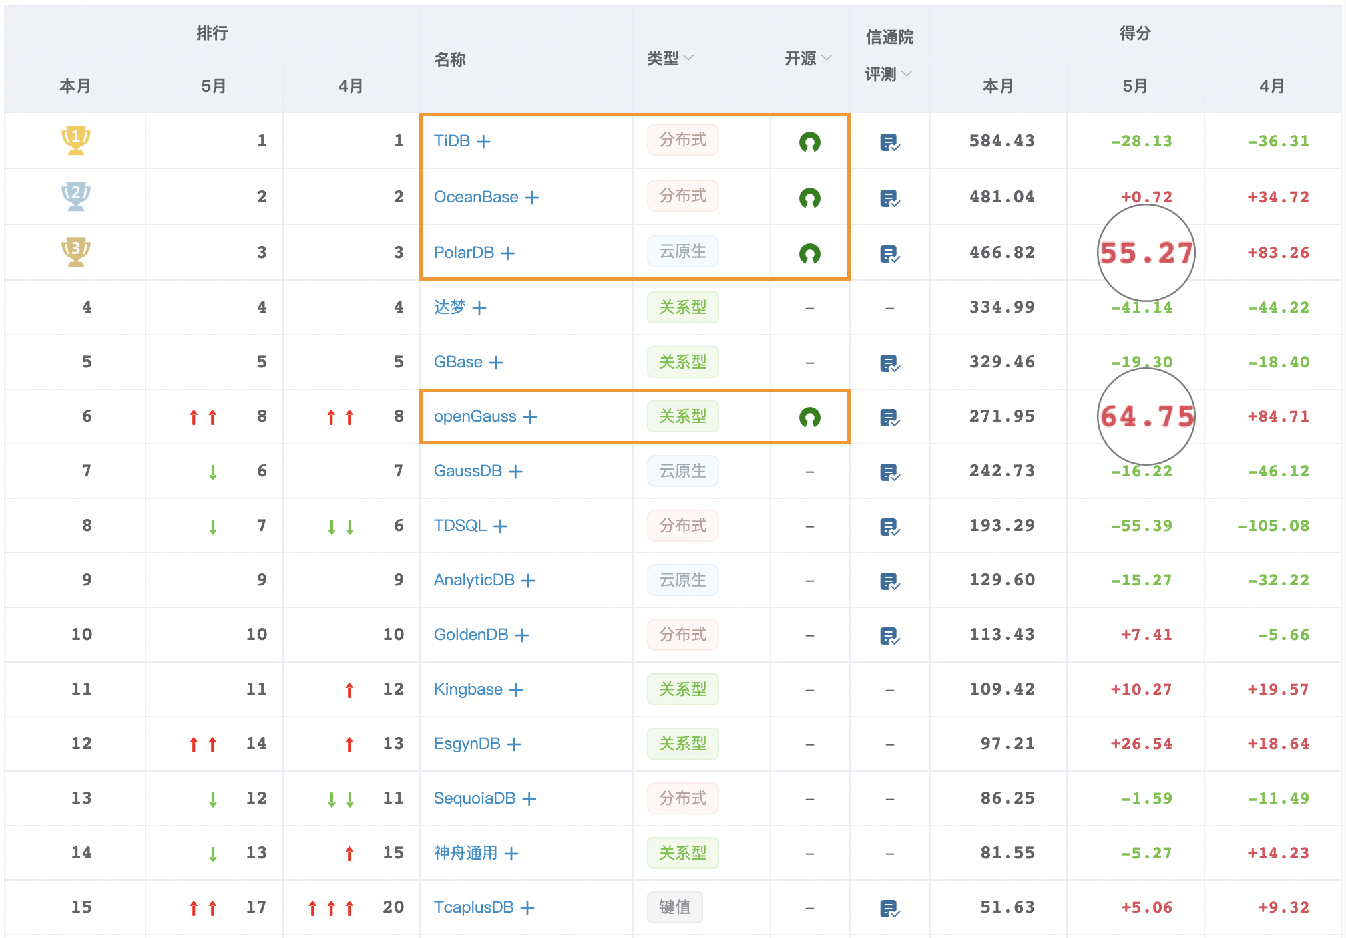1346x938 pixels.
Task: Open the EsgynDB database link
Action: 467,744
